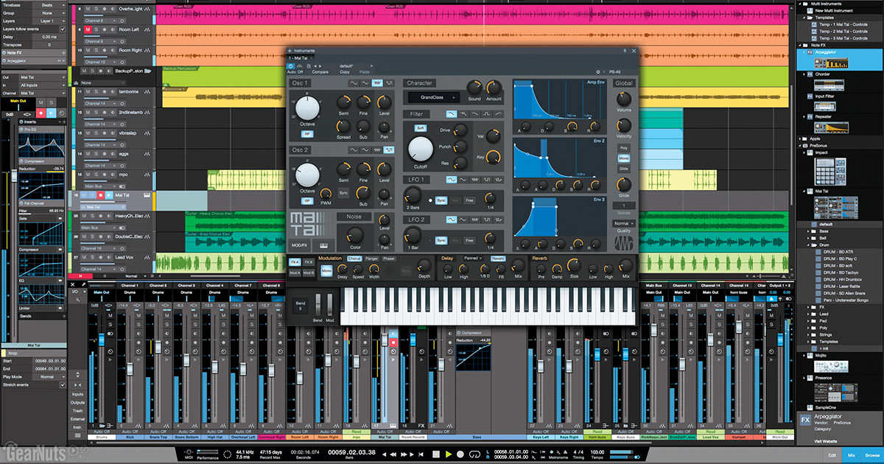Click the Compare button in plugin header

coord(320,72)
